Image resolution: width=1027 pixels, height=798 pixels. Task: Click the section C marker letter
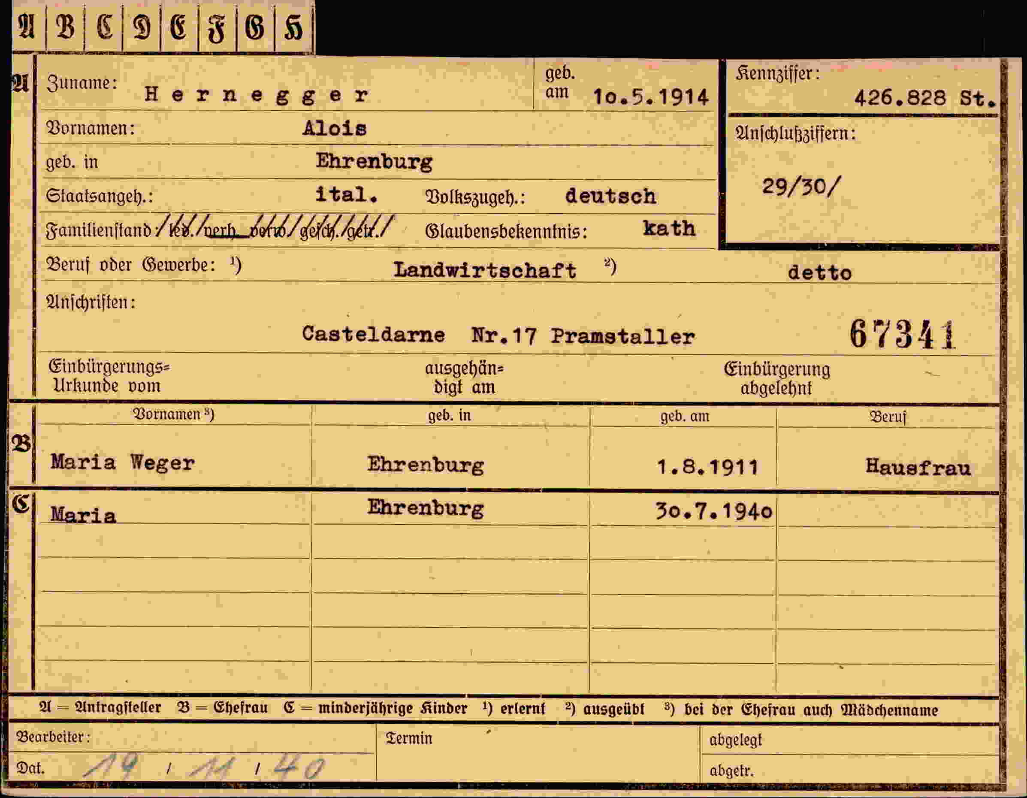click(x=21, y=504)
